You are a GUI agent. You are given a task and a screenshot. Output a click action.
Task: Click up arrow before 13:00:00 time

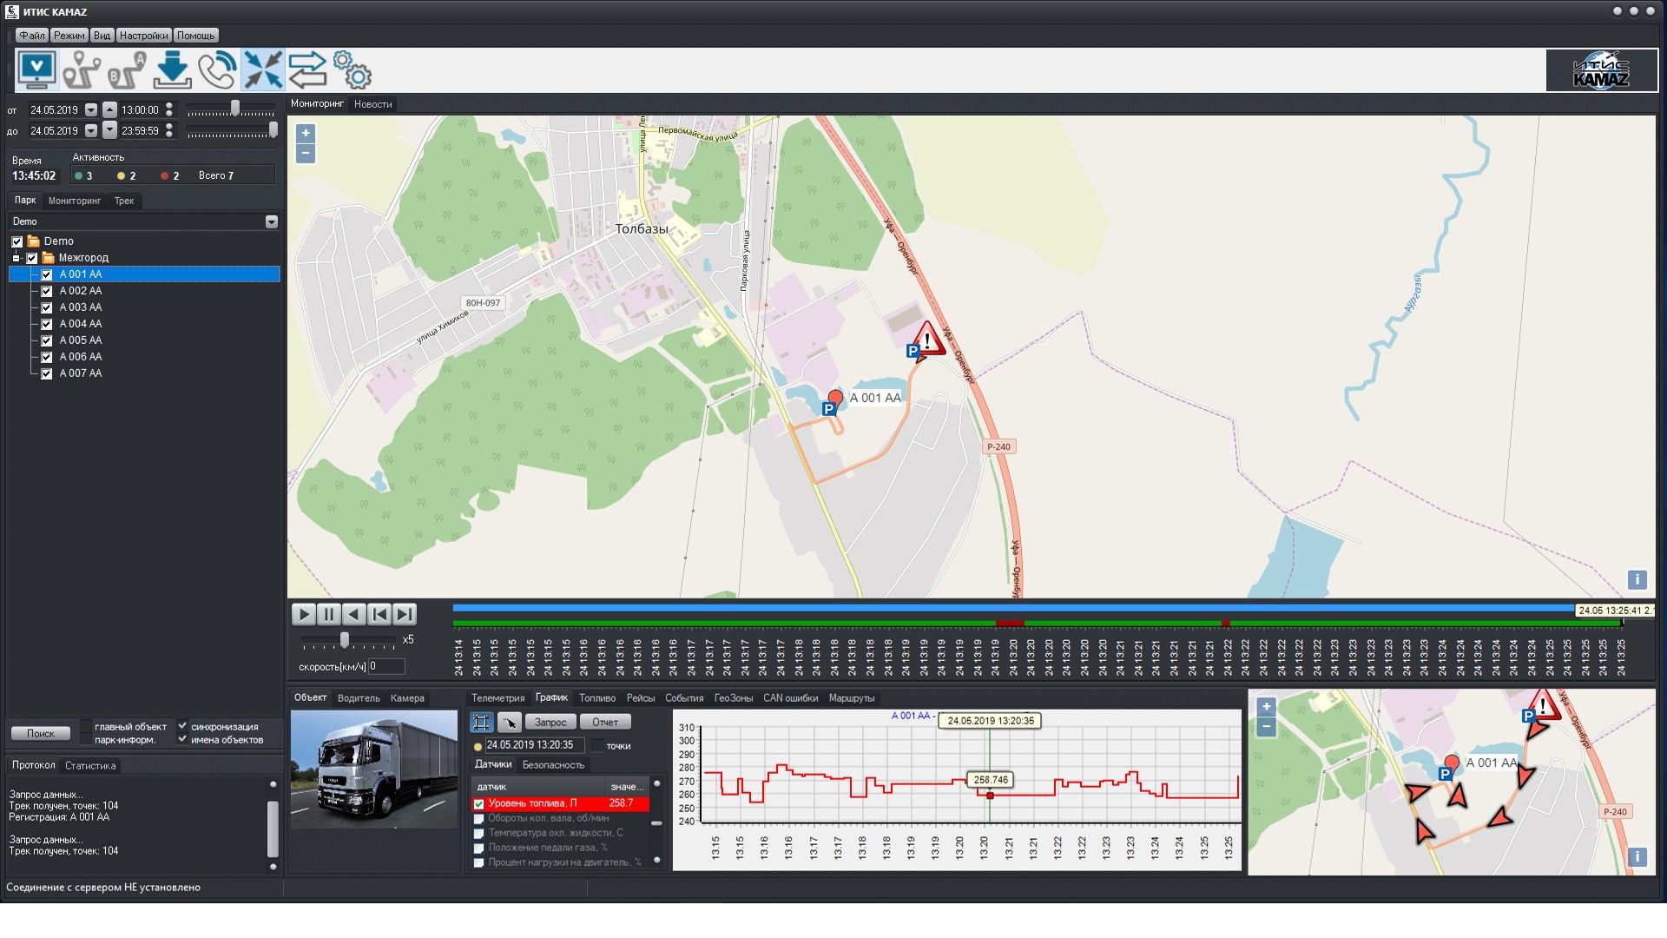pos(109,110)
